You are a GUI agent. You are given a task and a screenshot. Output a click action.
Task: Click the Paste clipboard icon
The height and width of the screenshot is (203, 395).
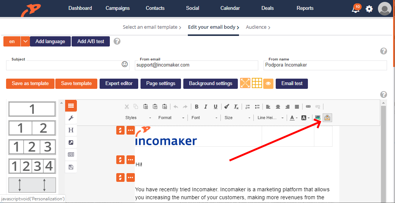tap(145, 107)
